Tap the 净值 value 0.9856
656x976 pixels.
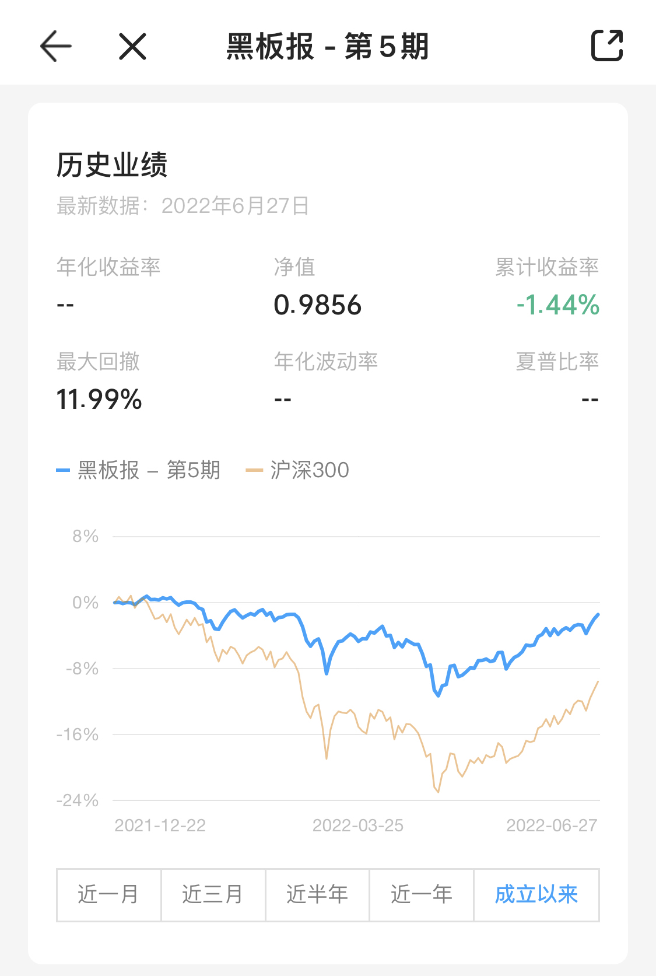(318, 305)
